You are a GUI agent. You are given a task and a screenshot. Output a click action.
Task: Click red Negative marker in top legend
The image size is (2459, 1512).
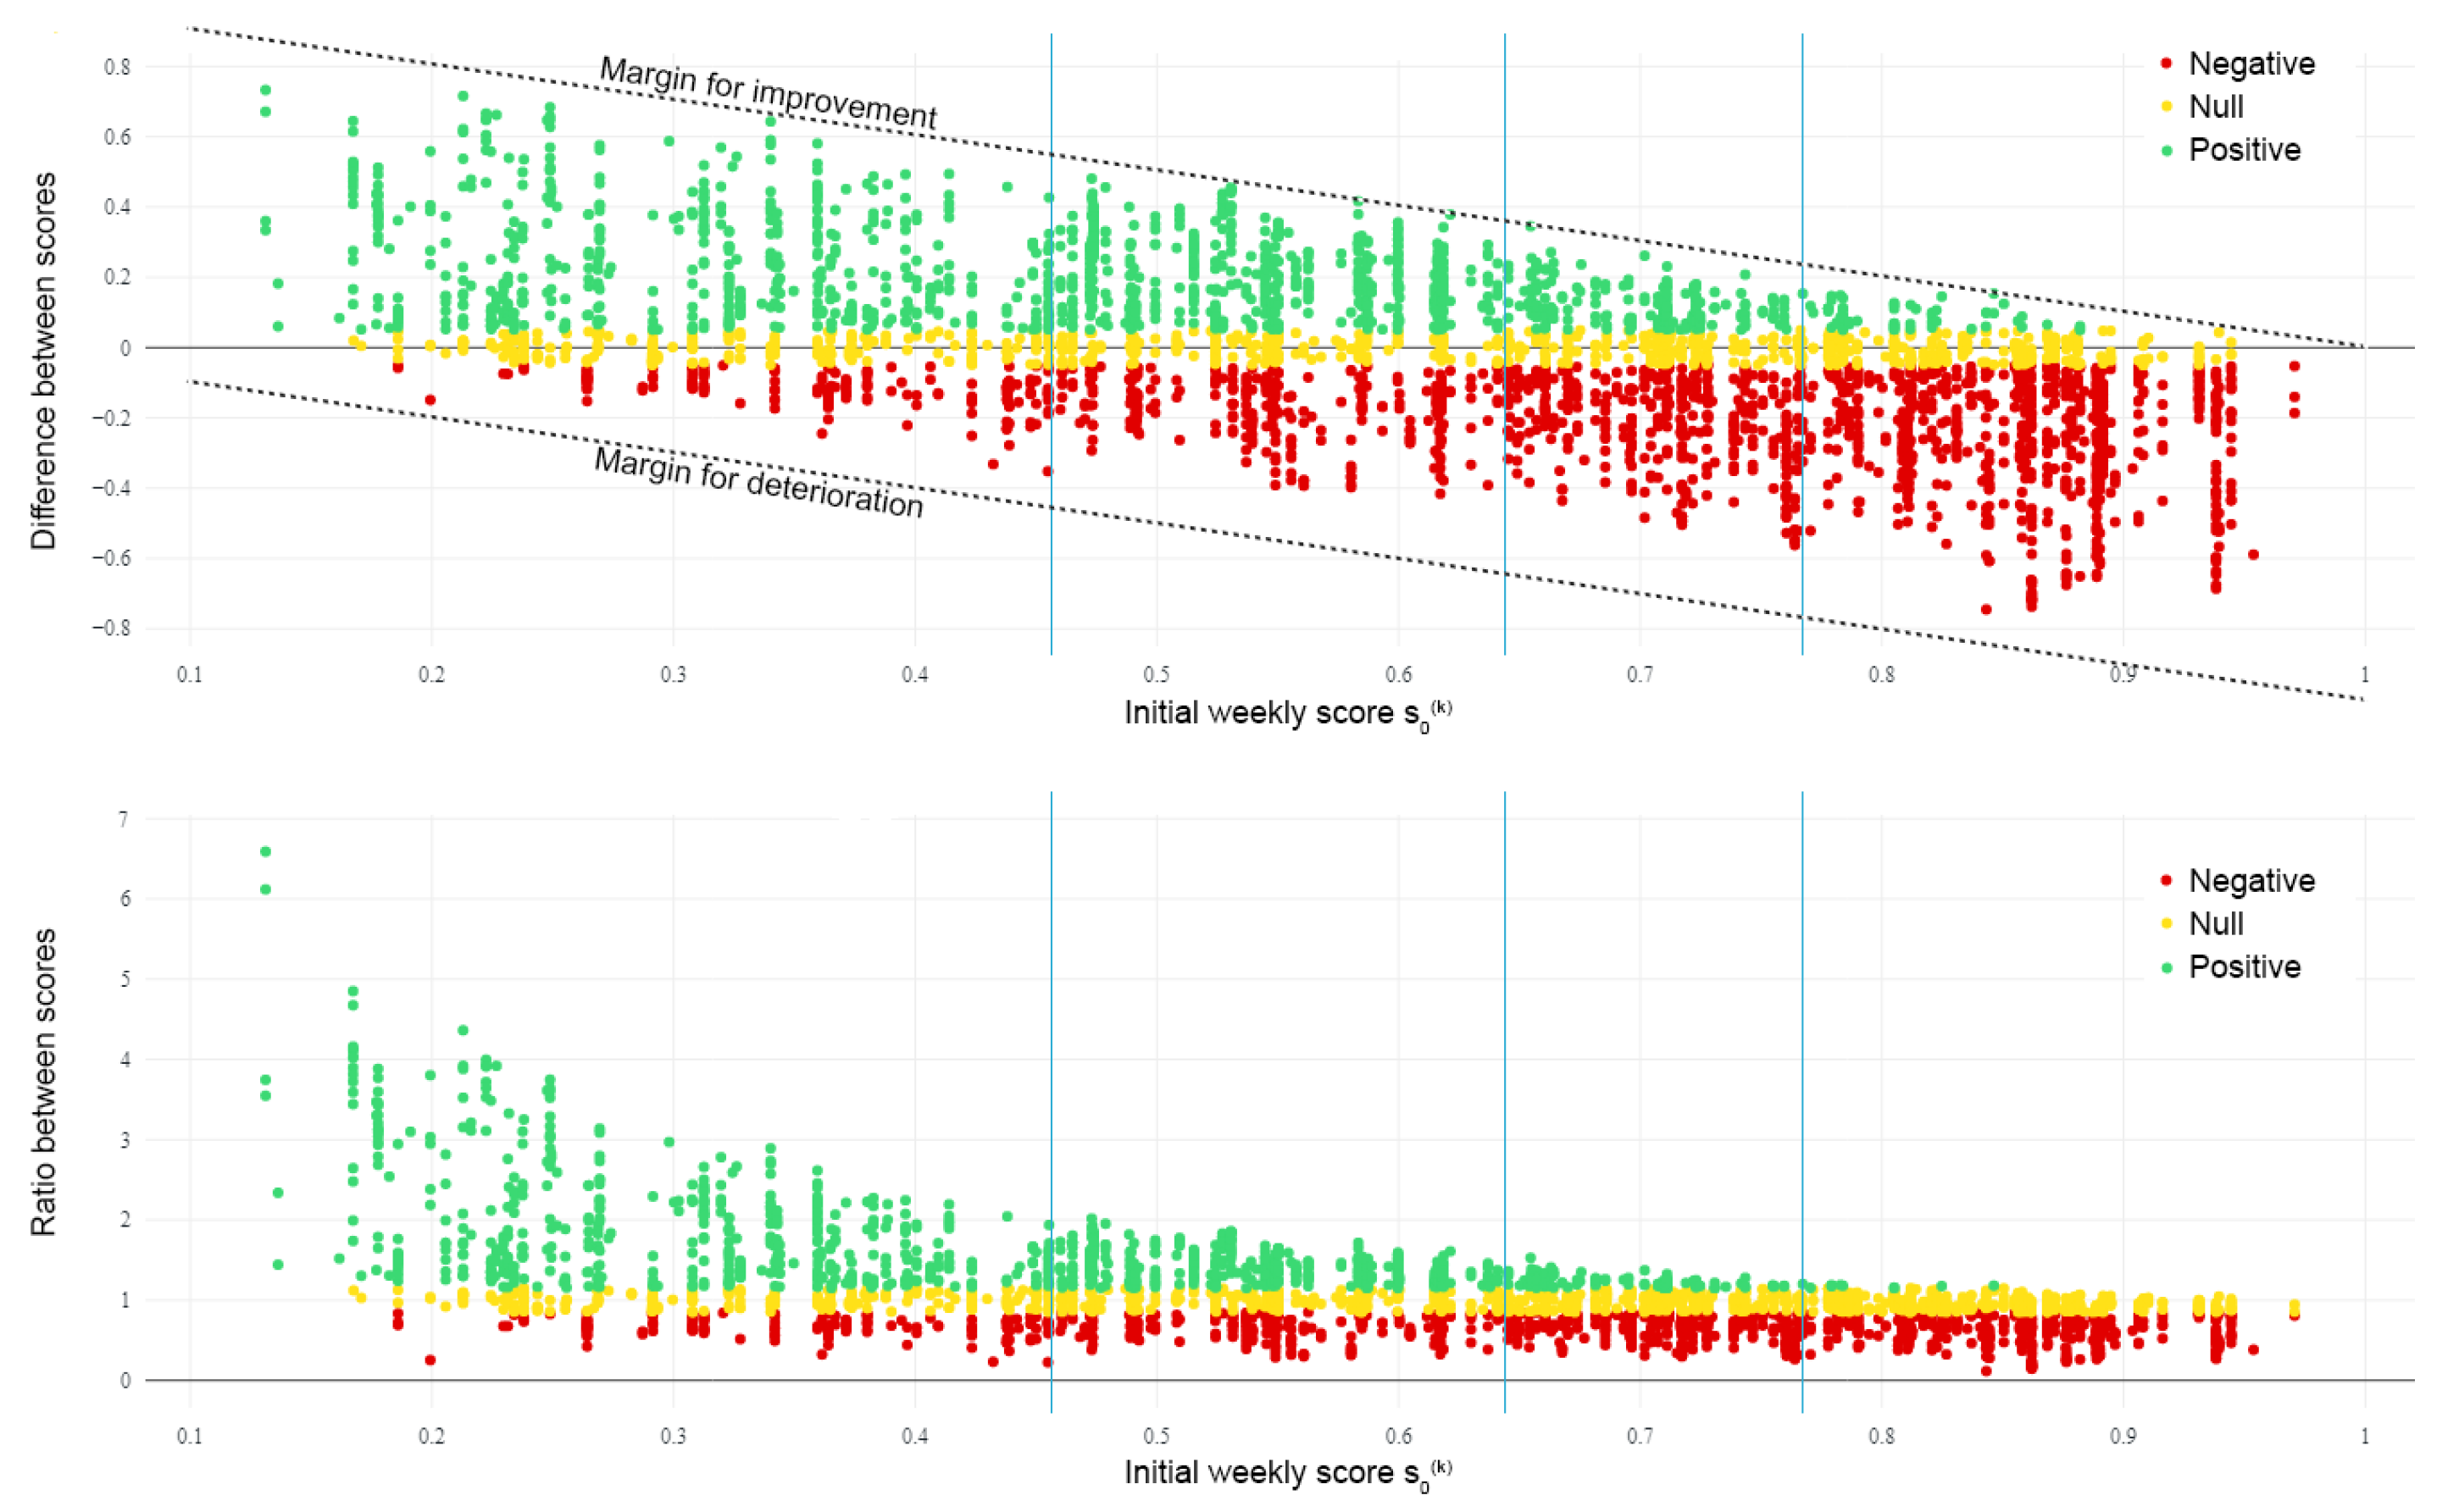click(x=2167, y=64)
